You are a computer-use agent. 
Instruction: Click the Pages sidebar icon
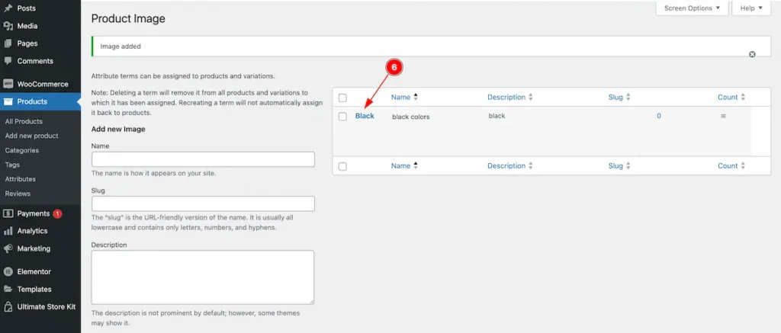point(8,43)
